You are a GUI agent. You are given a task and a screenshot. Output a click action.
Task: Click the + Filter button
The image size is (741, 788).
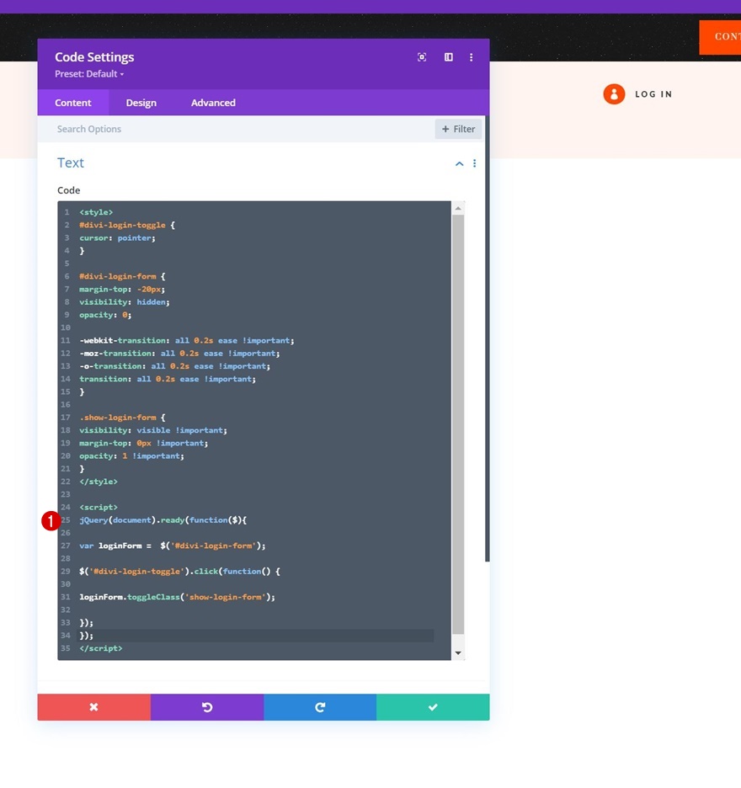(458, 129)
